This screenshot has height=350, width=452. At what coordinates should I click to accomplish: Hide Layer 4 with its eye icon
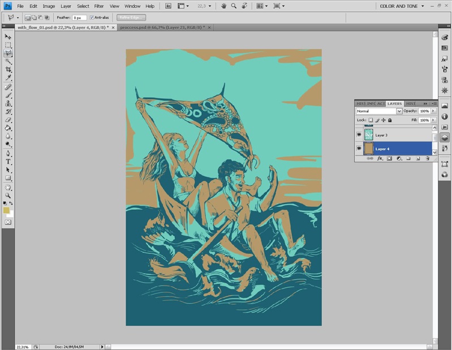coord(359,149)
